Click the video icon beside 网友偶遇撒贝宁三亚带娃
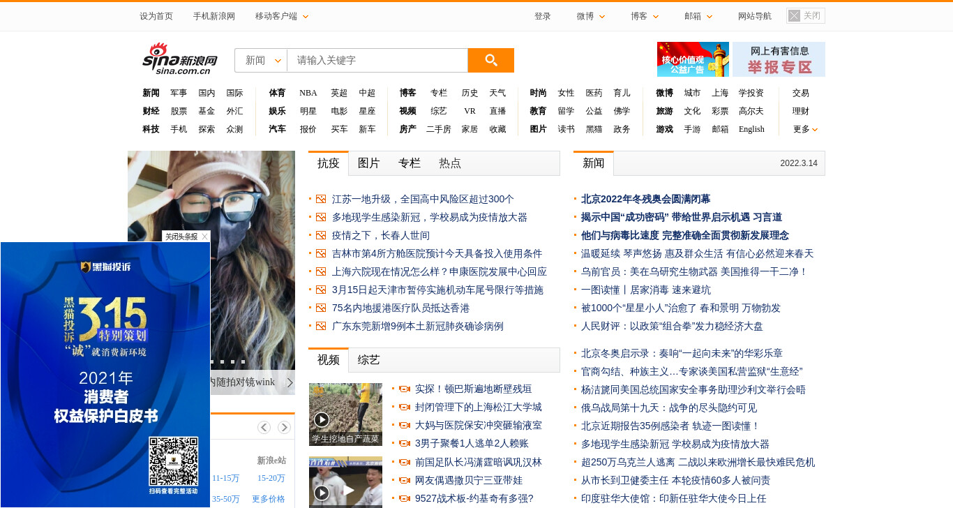953x508 pixels. pyautogui.click(x=404, y=480)
